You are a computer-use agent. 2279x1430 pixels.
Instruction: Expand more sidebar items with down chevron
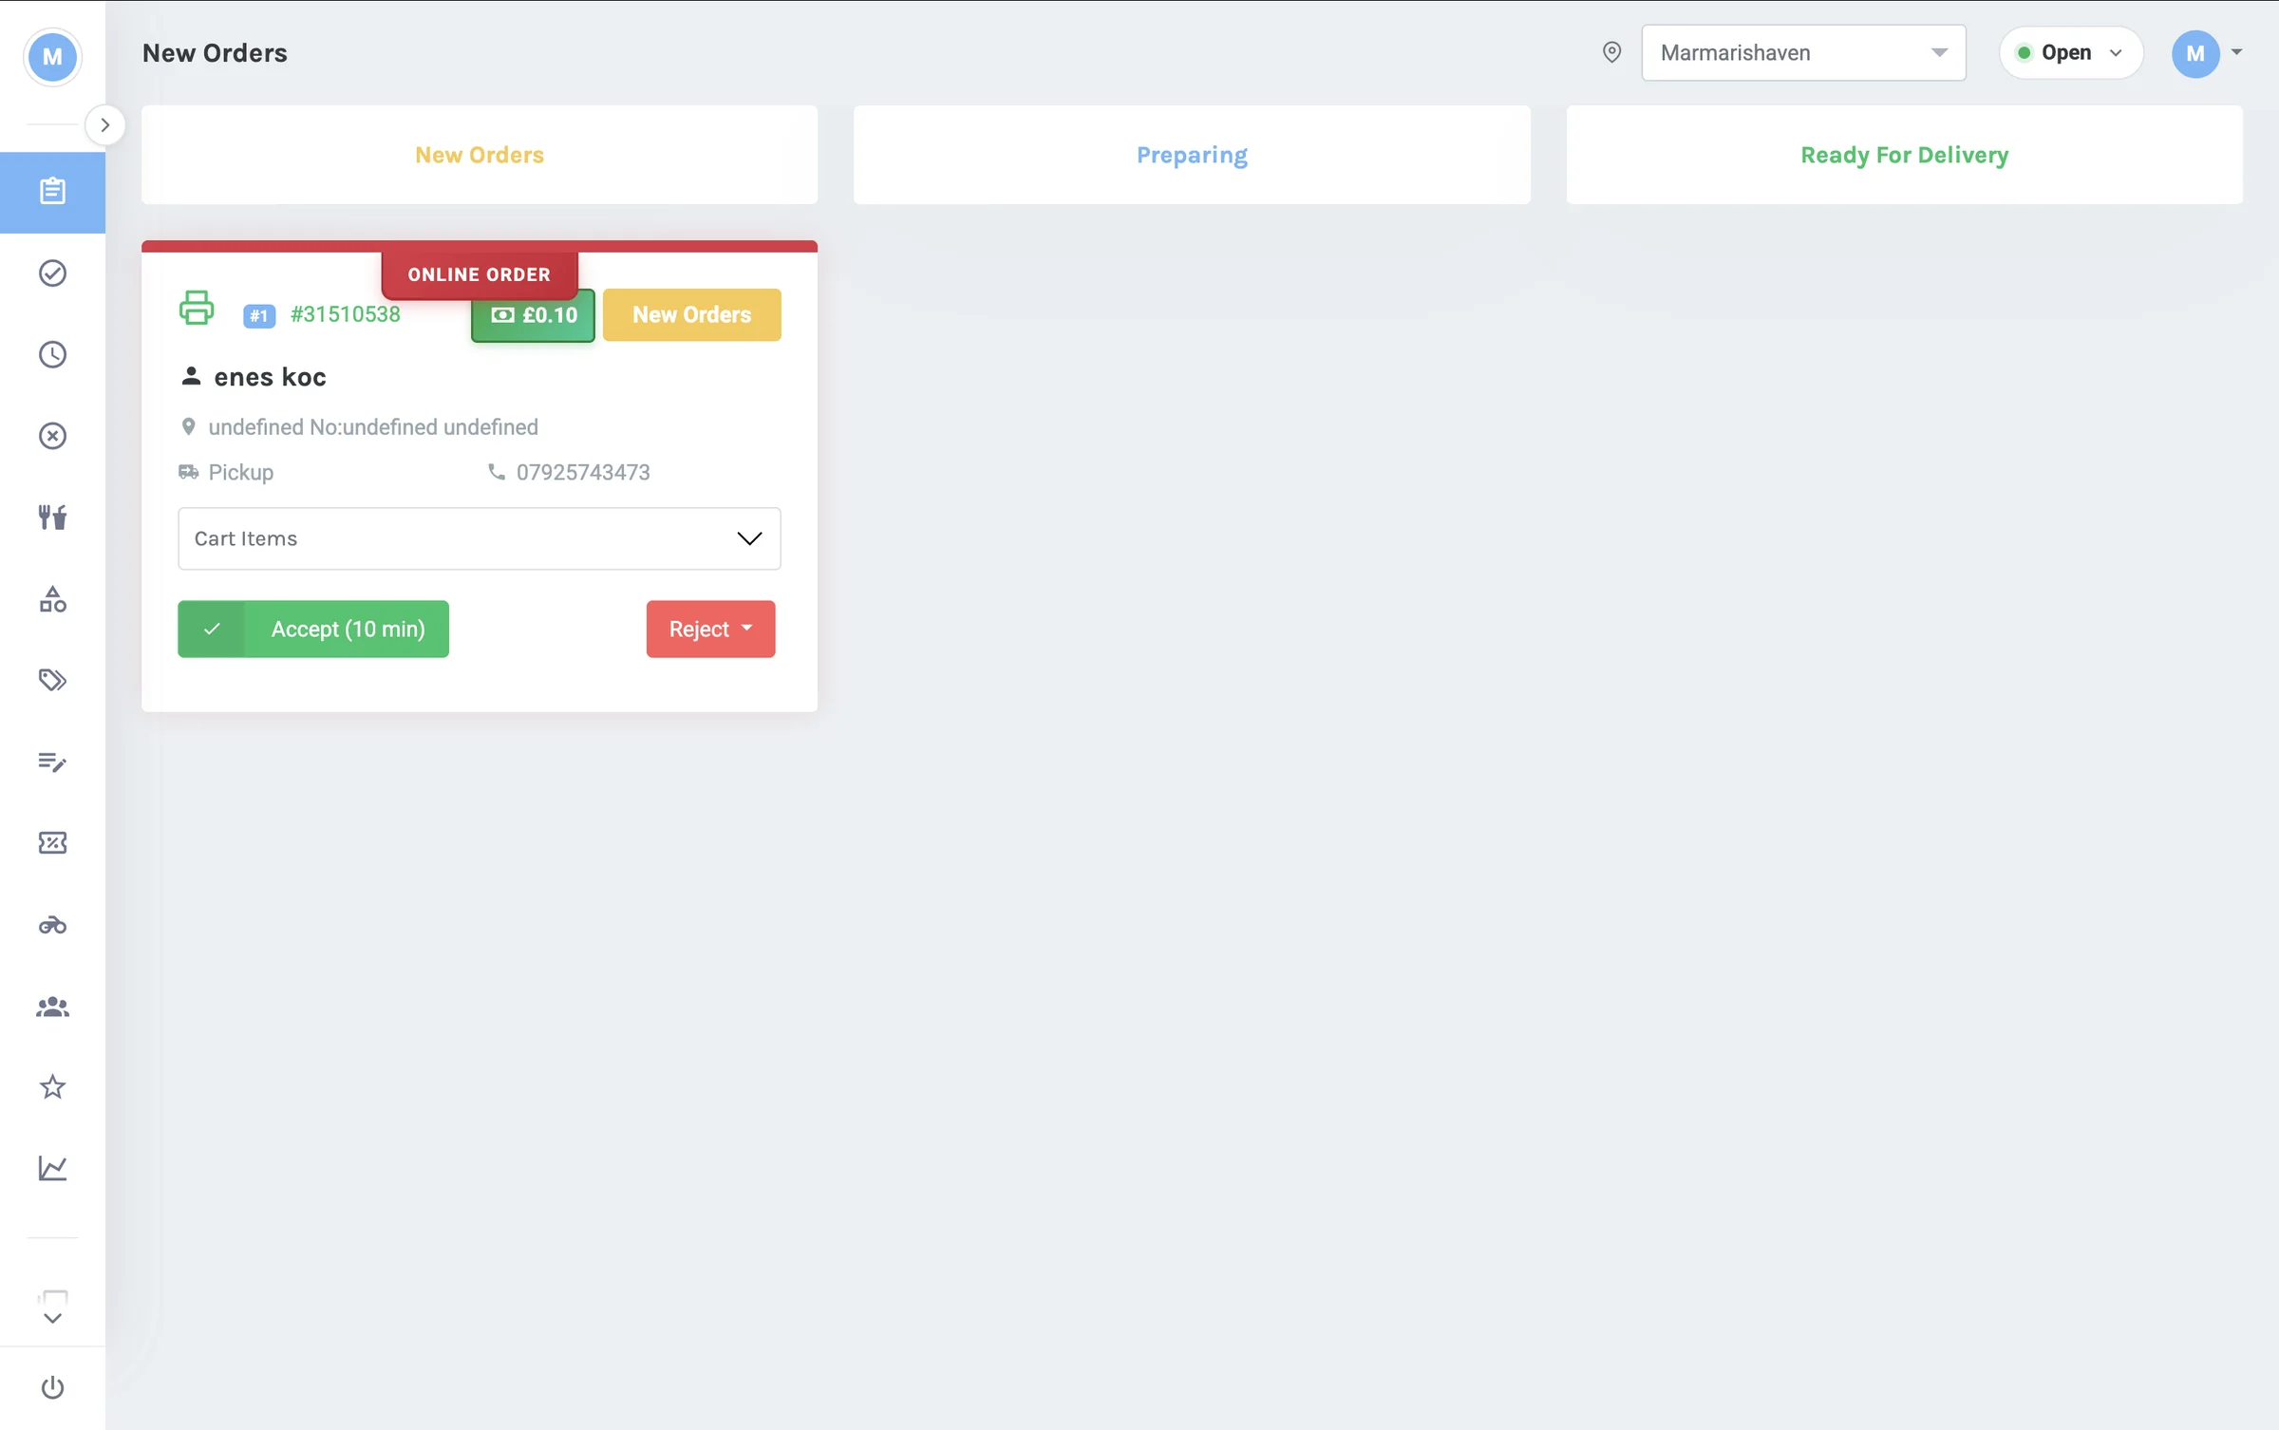click(52, 1318)
